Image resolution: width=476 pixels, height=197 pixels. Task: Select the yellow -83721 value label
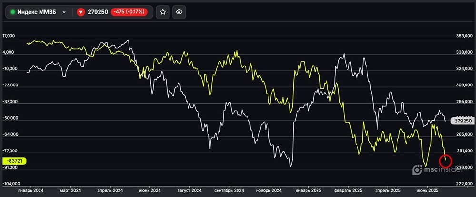(14, 161)
